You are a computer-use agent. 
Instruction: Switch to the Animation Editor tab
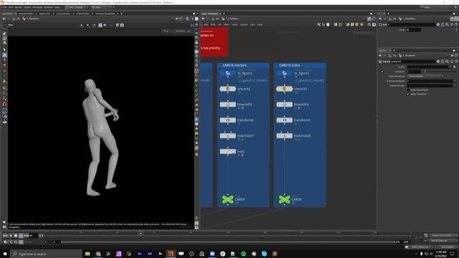point(26,14)
